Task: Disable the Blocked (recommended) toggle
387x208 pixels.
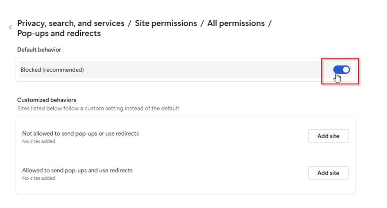Action: click(342, 70)
